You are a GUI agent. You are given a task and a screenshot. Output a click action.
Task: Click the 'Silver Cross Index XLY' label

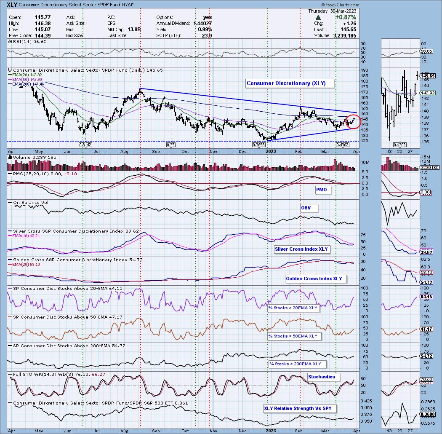302,249
